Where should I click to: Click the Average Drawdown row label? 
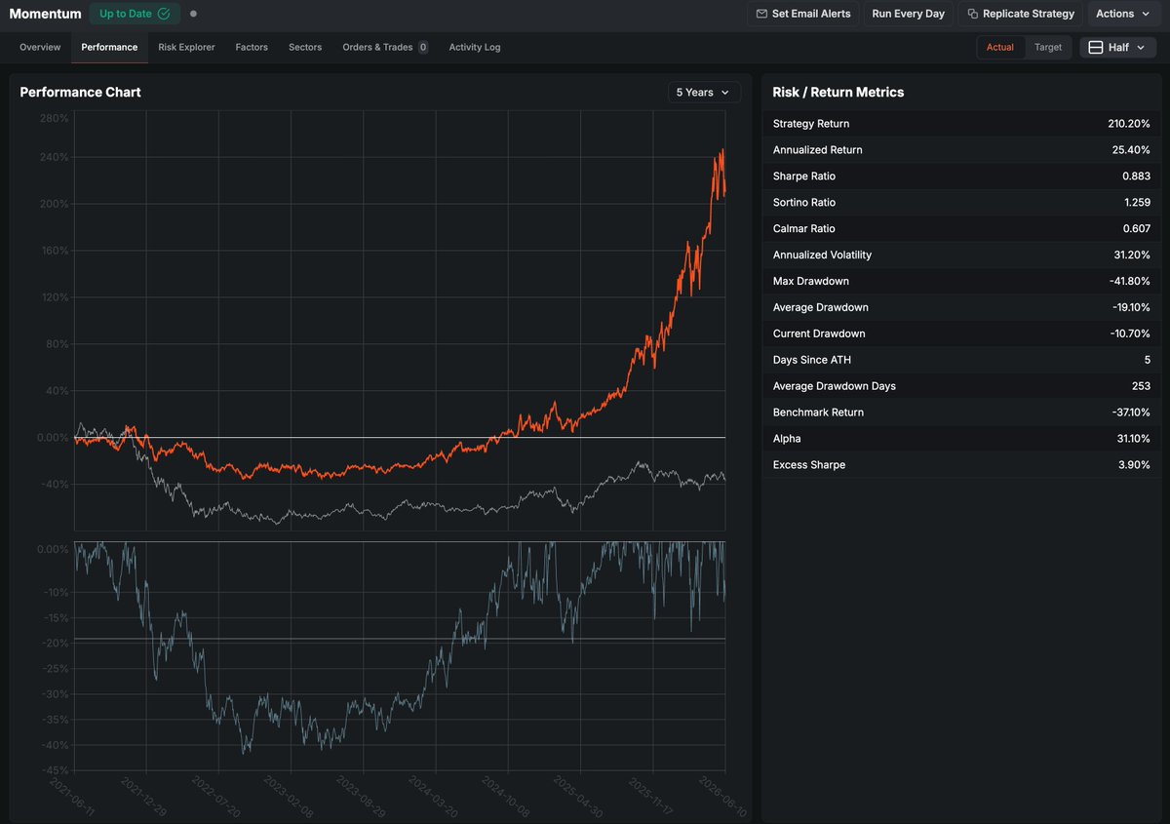821,308
